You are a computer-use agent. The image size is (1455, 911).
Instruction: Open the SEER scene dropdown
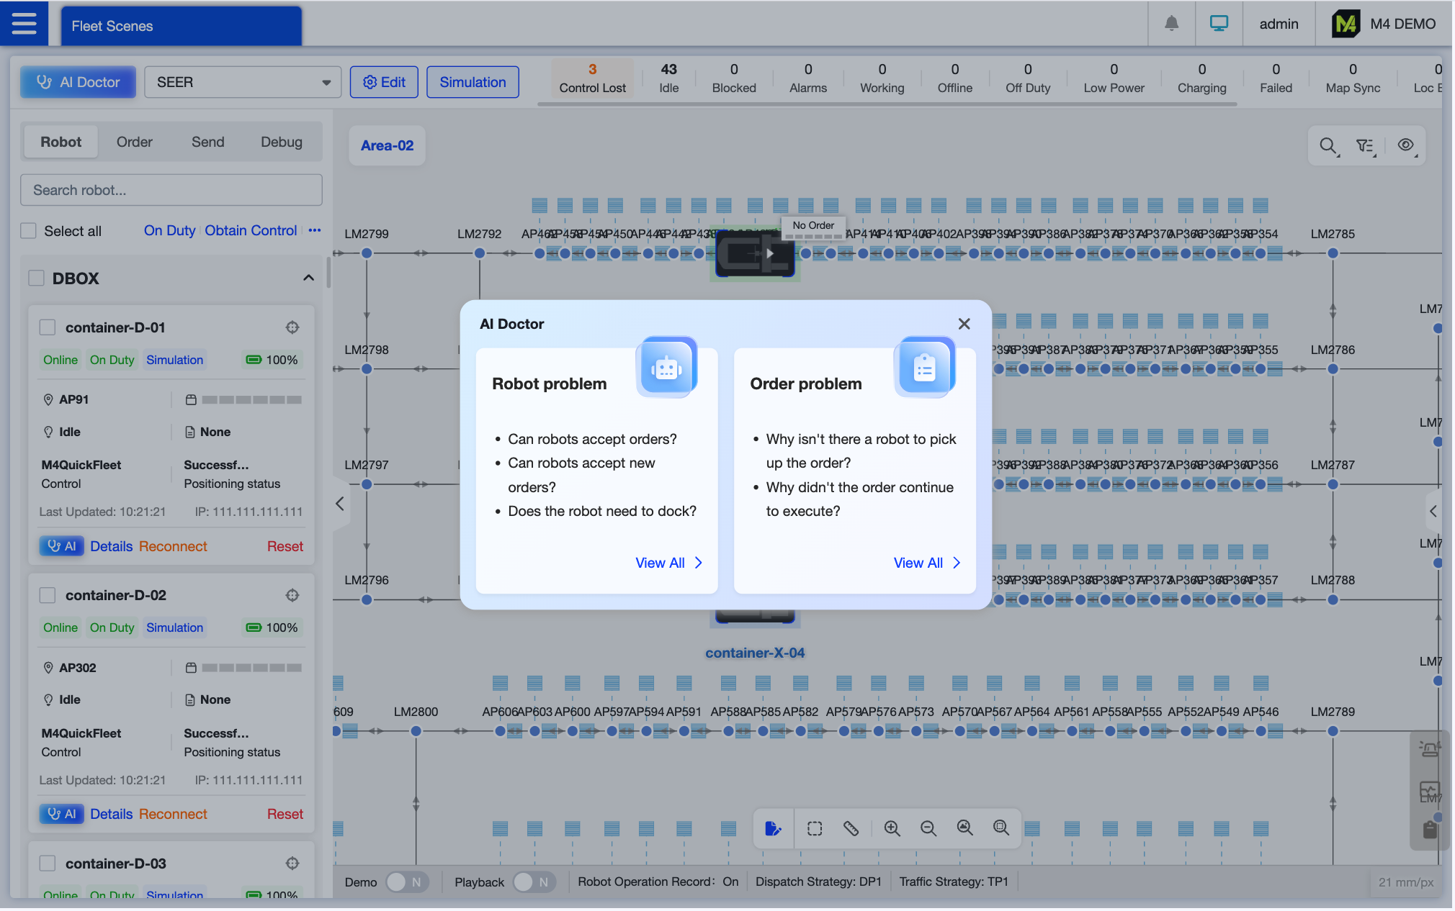click(x=243, y=82)
